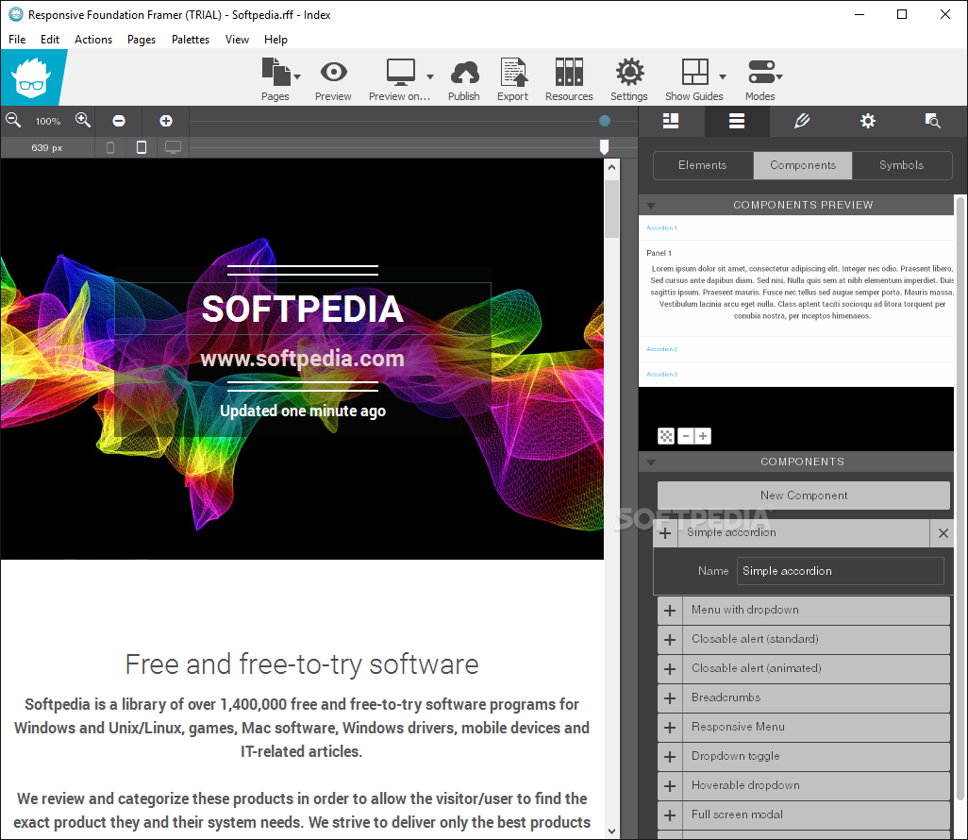Viewport: 968px width, 840px height.
Task: Open the gear panel tab
Action: coord(868,121)
